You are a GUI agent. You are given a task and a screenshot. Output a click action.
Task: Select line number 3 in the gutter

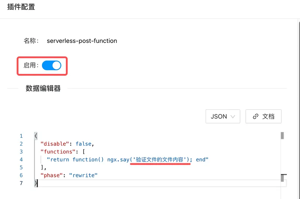click(x=21, y=152)
